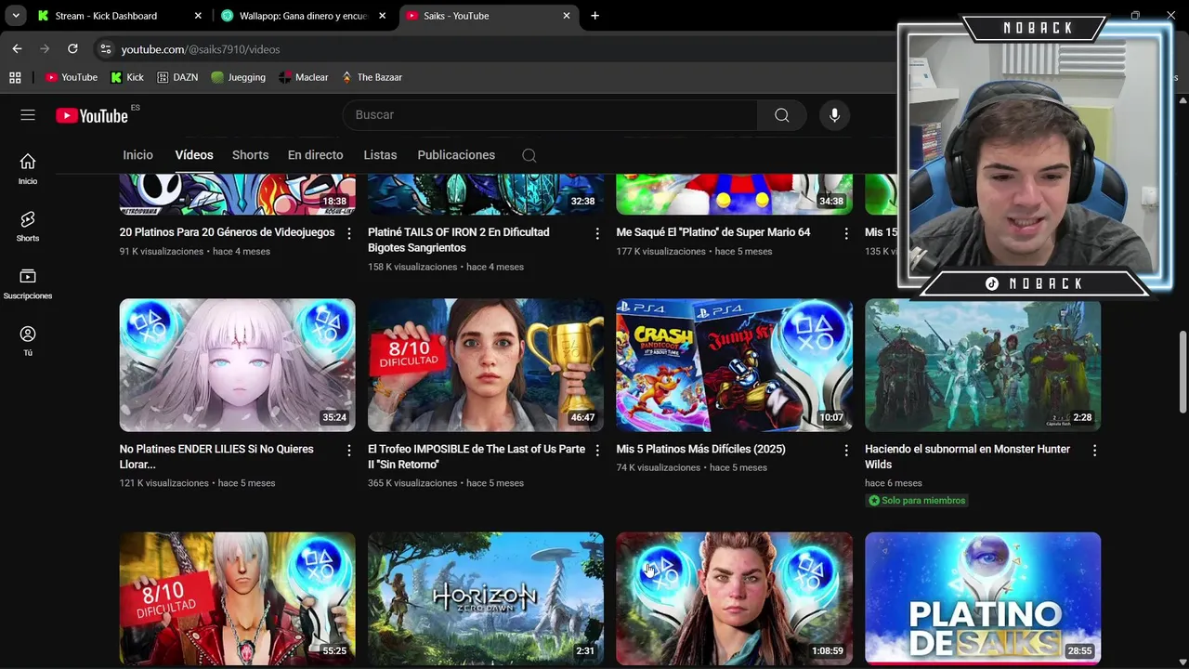Click the Crash Bandicoot platinum thumbnail

coord(734,364)
